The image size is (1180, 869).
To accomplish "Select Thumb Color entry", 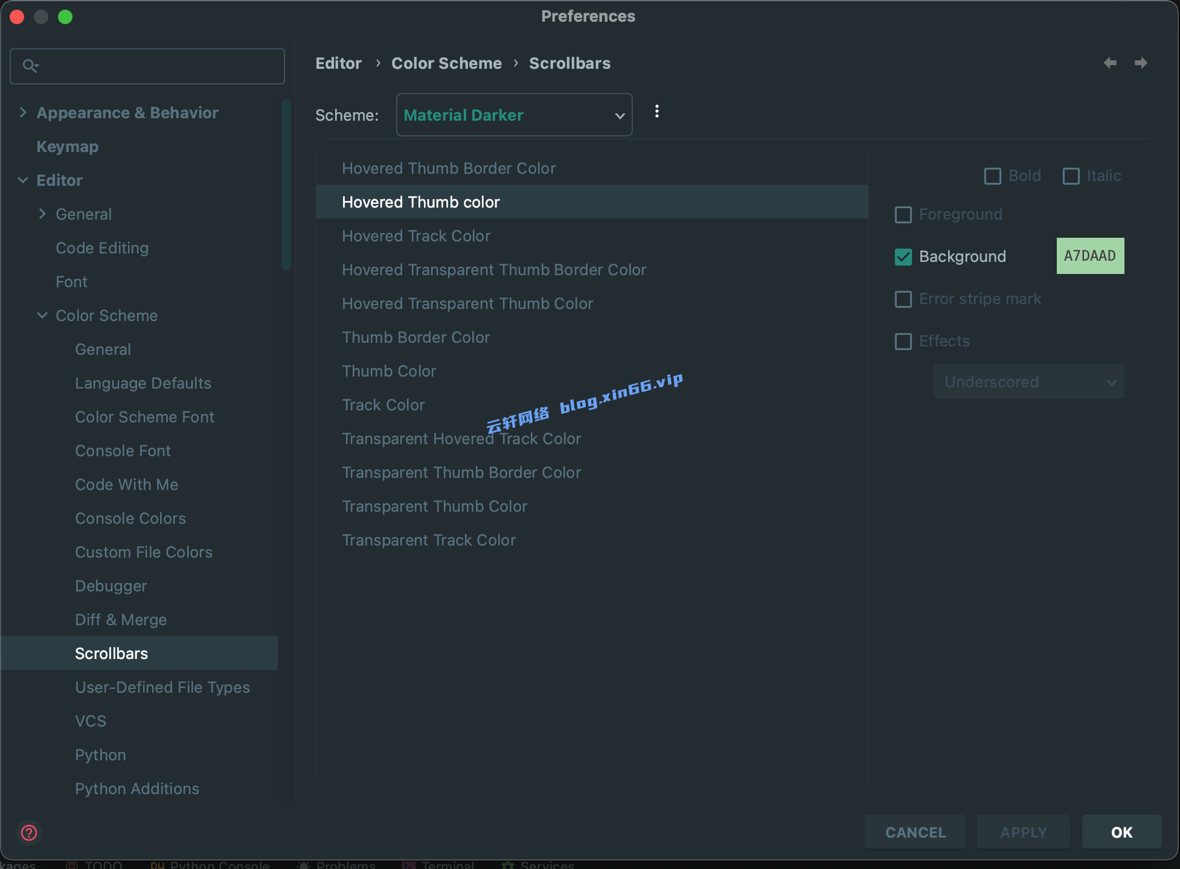I will tap(592, 371).
